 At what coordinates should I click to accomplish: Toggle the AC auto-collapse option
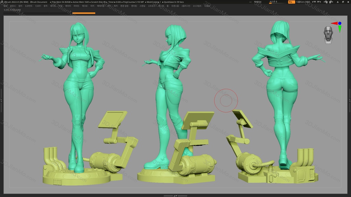(x=251, y=2)
